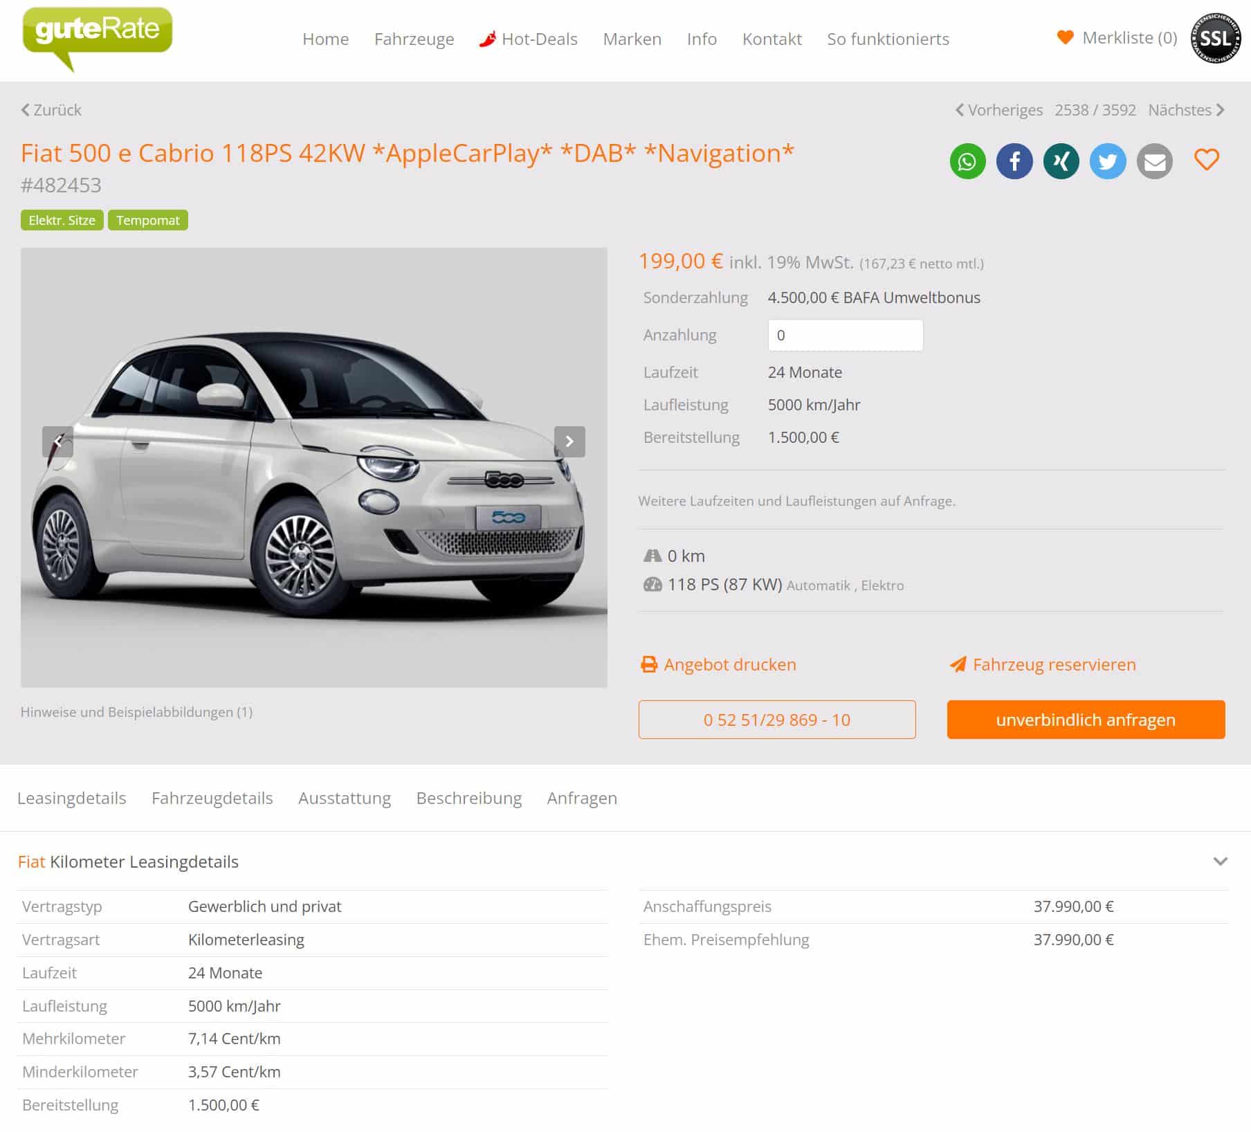Click Kilometerleasing value

[246, 940]
